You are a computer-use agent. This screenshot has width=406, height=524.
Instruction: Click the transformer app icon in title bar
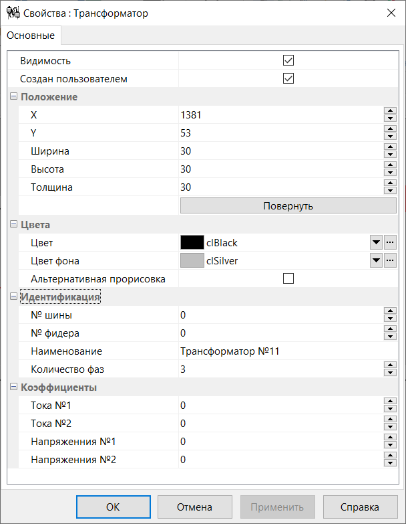coord(13,13)
